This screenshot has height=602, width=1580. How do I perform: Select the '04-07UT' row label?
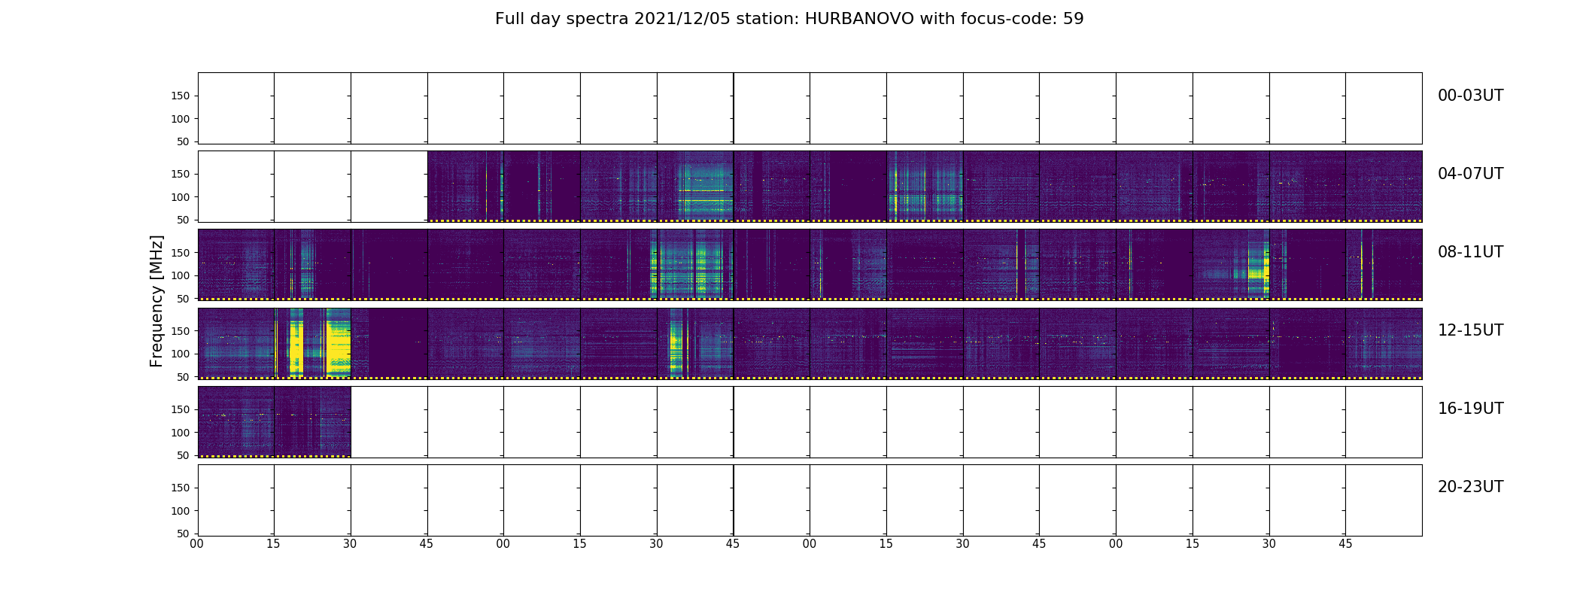click(1470, 174)
